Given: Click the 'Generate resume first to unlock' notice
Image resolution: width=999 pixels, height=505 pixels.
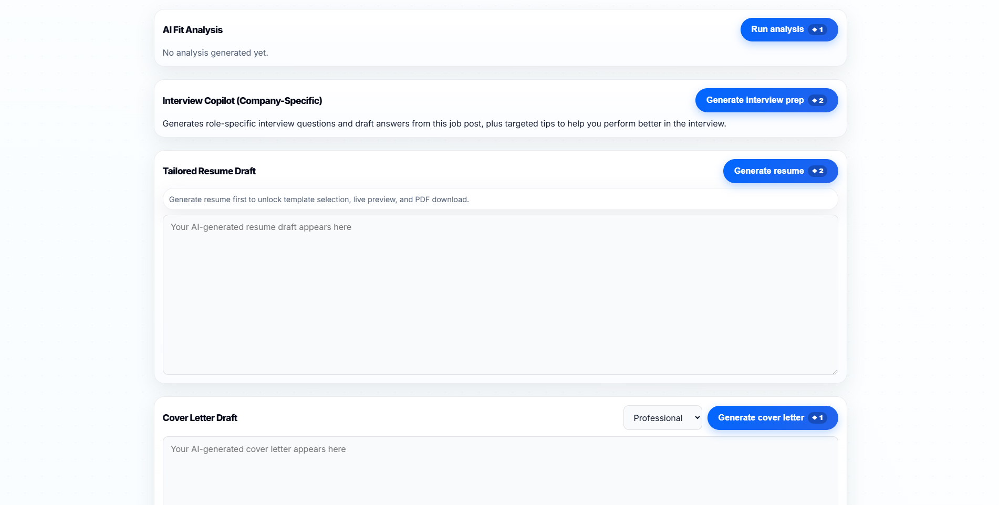Looking at the screenshot, I should point(500,199).
